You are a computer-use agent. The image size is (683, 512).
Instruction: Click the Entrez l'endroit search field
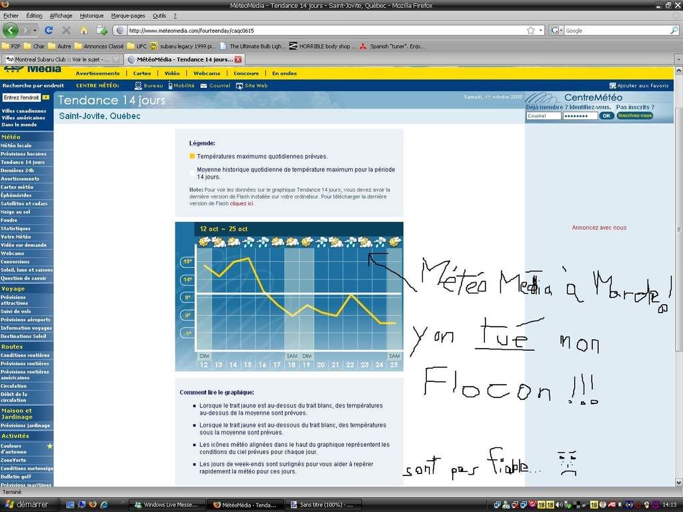(21, 97)
